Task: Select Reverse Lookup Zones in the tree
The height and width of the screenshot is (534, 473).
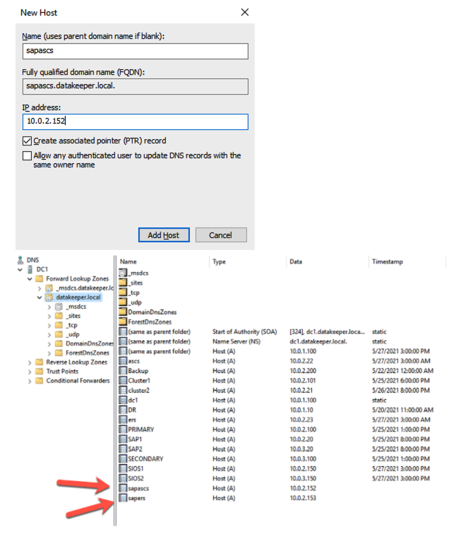Action: coord(76,362)
